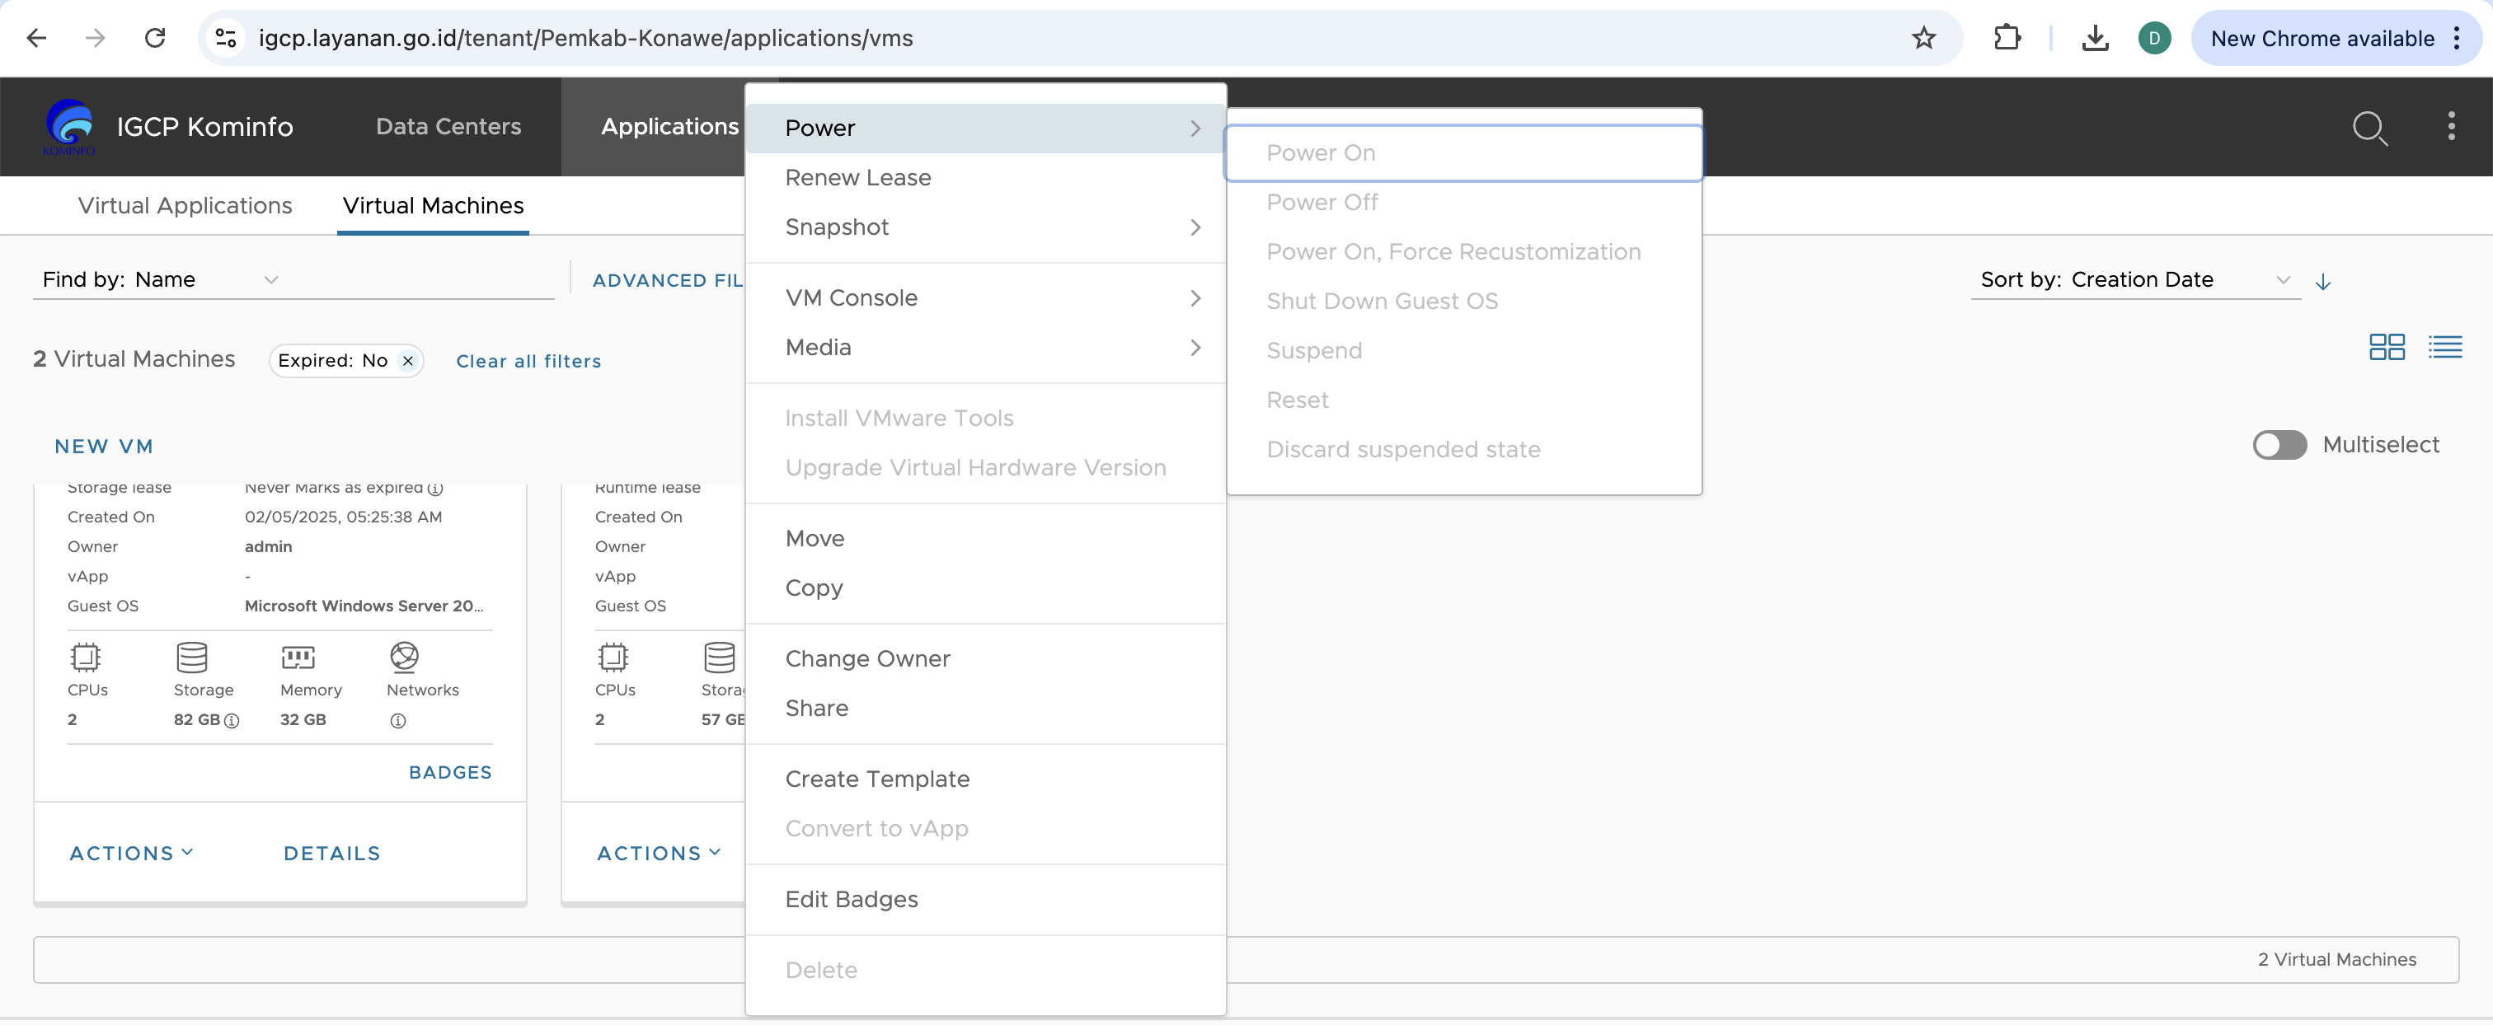Bookmark page with star icon
Viewport: 2493px width, 1025px height.
point(1923,39)
